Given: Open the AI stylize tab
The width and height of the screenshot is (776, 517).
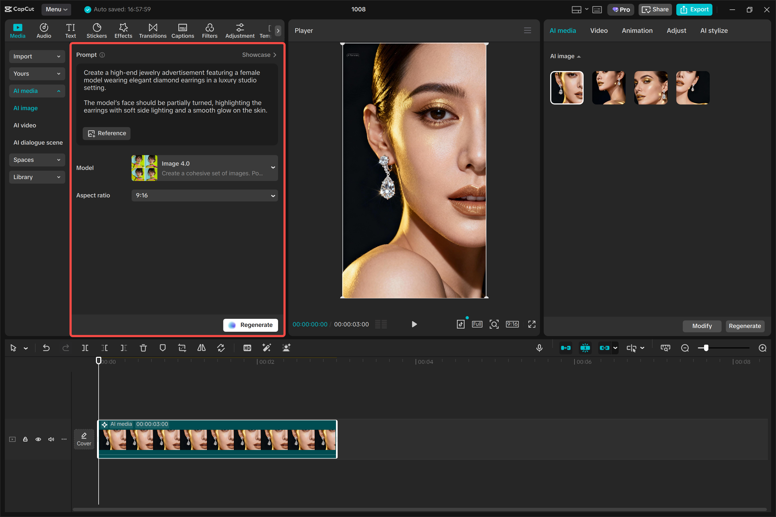Looking at the screenshot, I should click(x=714, y=31).
